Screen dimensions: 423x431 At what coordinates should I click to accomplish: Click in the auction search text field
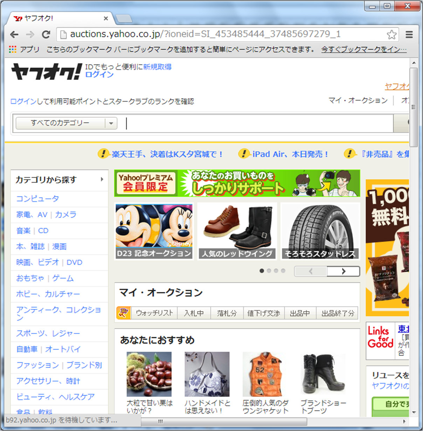[x=259, y=123]
